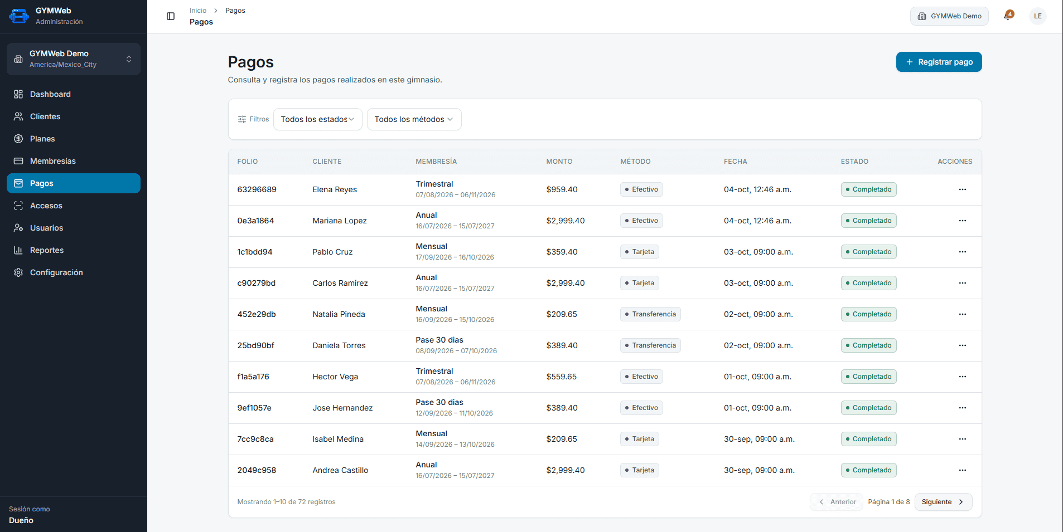Click the Registrar pago button
Screen dimensions: 1063x532
pyautogui.click(x=939, y=62)
